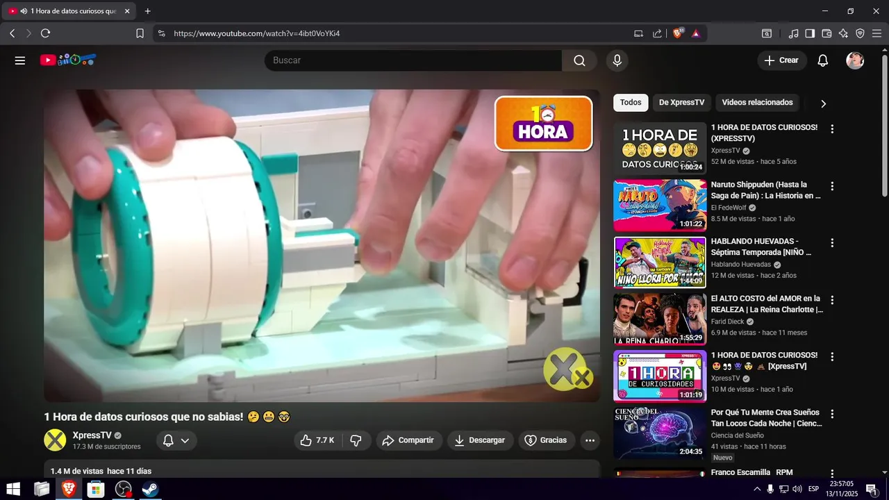Viewport: 889px width, 500px height.
Task: Open El FedeWolf channel link
Action: (729, 208)
